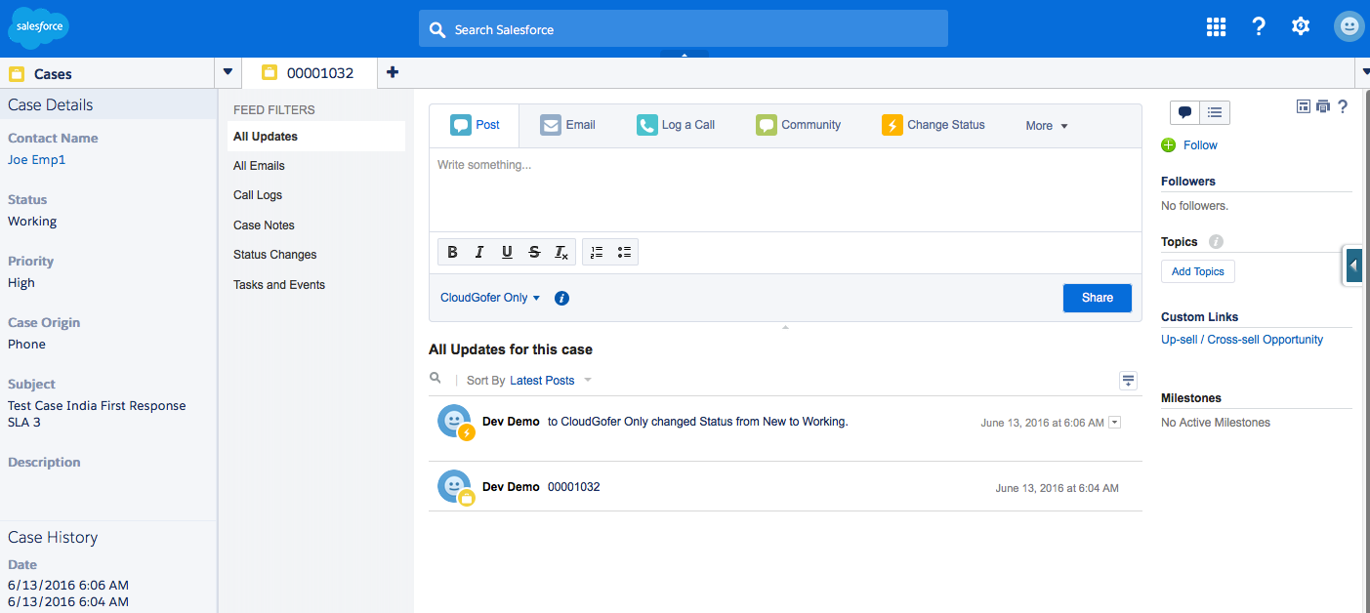
Task: Click the Dev Demo avatar on the 00001032 post
Action: [454, 486]
